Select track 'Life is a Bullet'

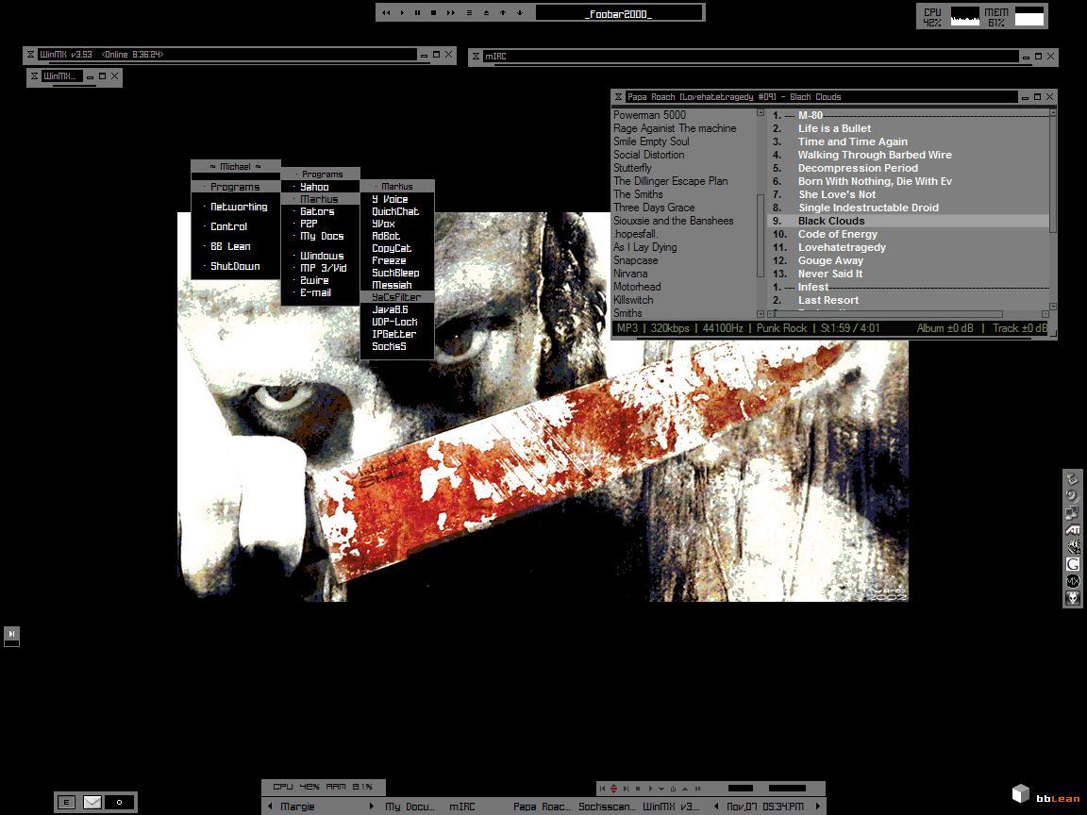(910, 128)
